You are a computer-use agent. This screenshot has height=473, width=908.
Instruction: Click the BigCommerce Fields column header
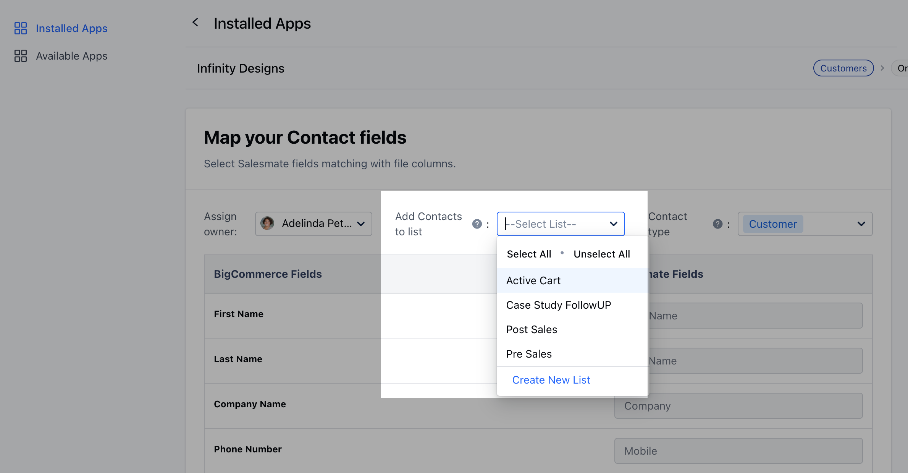(268, 274)
